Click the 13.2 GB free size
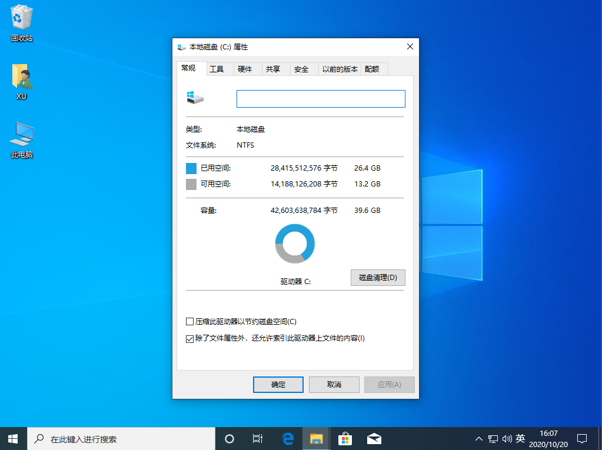 367,184
